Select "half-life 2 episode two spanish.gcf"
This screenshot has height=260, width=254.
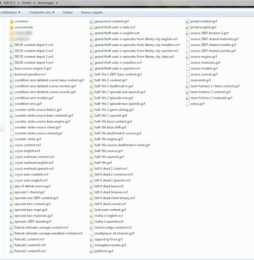[x=120, y=104]
